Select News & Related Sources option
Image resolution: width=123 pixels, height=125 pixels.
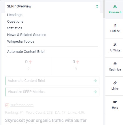tap(27, 35)
